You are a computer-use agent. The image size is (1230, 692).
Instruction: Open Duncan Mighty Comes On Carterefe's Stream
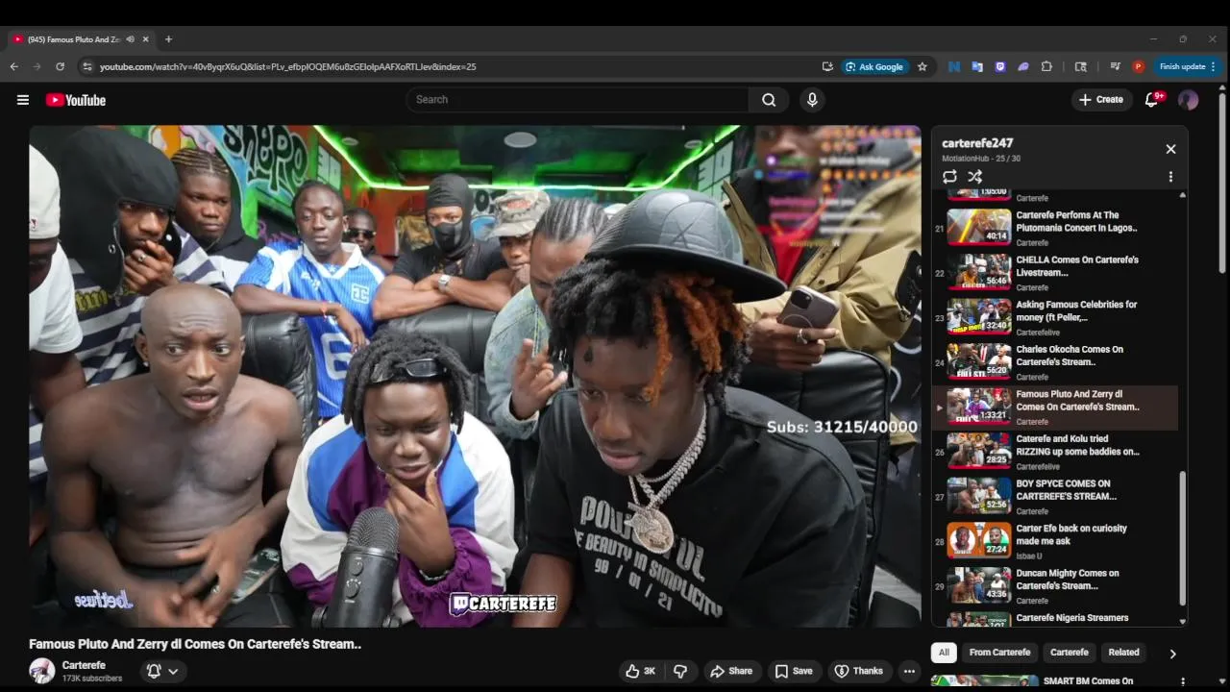click(x=1055, y=586)
